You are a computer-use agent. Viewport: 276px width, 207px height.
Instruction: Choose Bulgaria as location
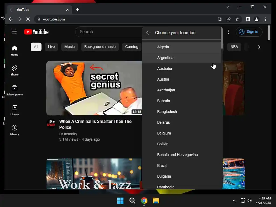(181, 176)
